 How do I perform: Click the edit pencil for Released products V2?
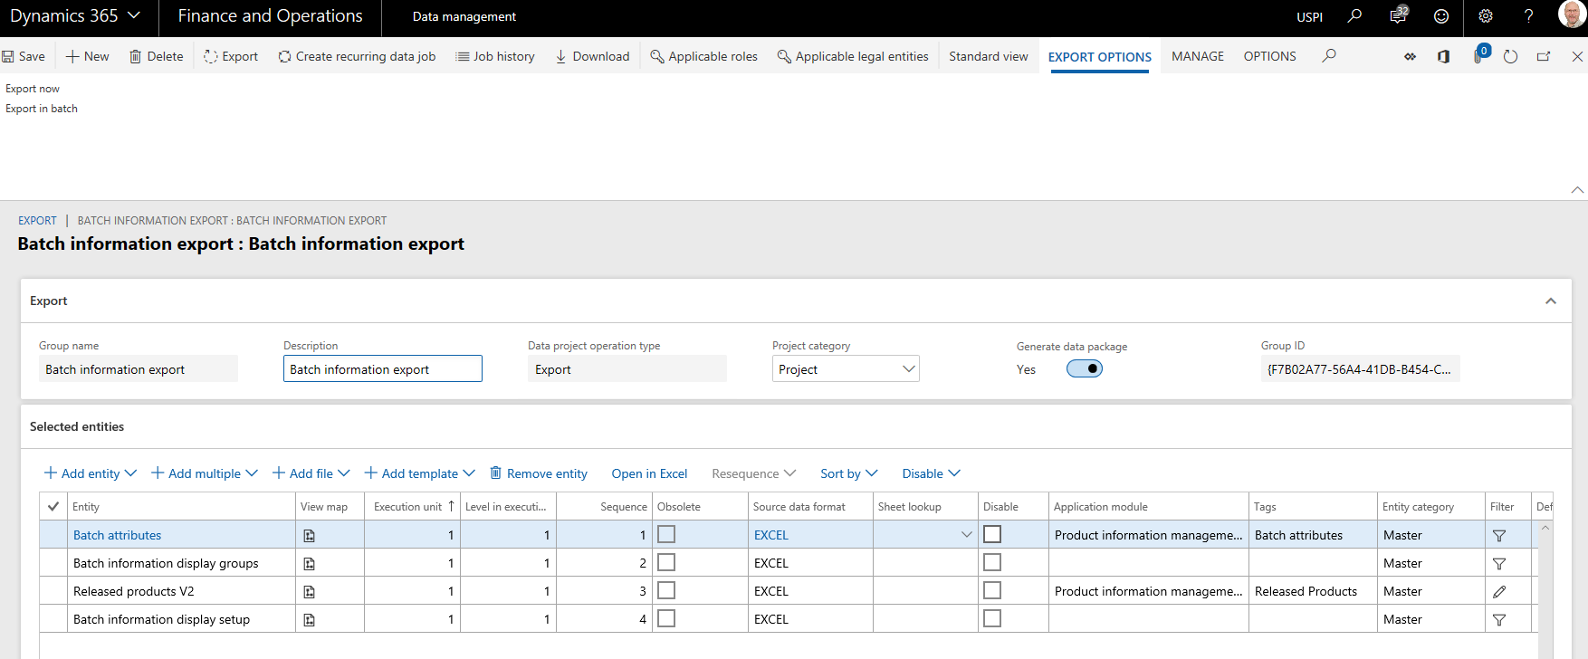pos(1499,592)
